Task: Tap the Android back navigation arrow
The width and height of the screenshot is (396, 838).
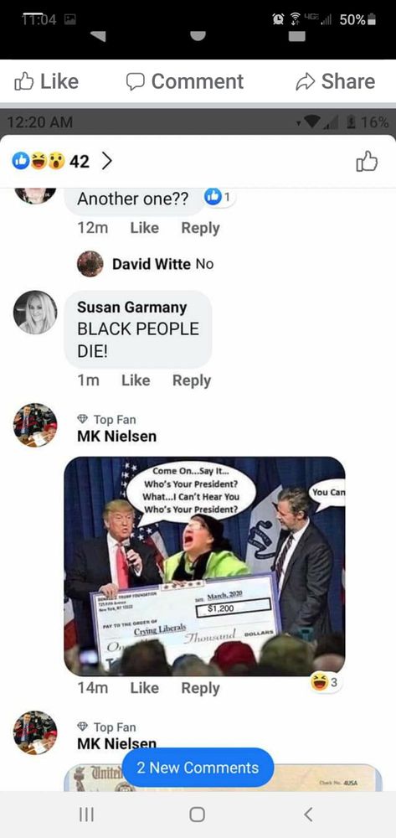Action: [308, 815]
